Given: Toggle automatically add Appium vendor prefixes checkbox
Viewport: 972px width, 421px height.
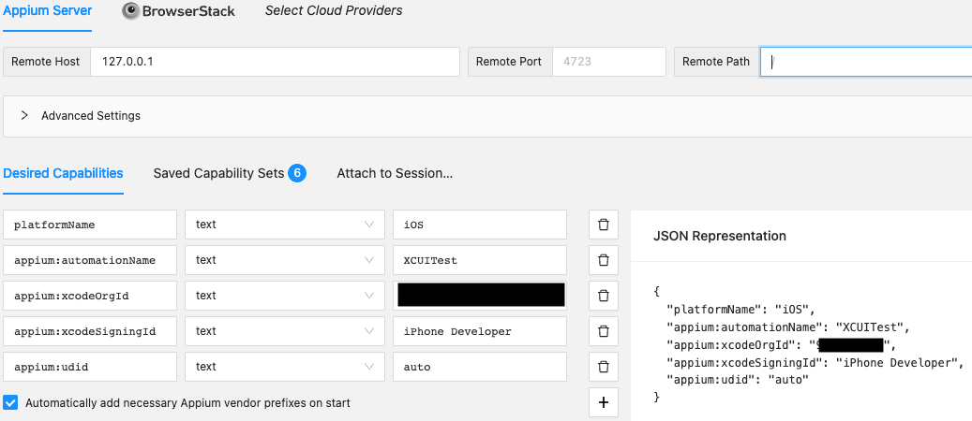Looking at the screenshot, I should tap(10, 403).
